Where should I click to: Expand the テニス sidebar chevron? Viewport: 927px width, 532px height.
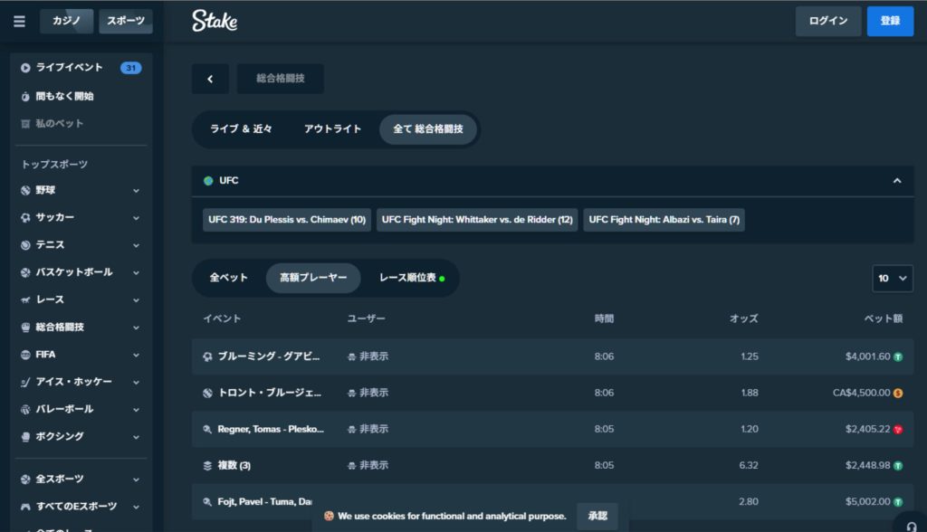pyautogui.click(x=136, y=244)
